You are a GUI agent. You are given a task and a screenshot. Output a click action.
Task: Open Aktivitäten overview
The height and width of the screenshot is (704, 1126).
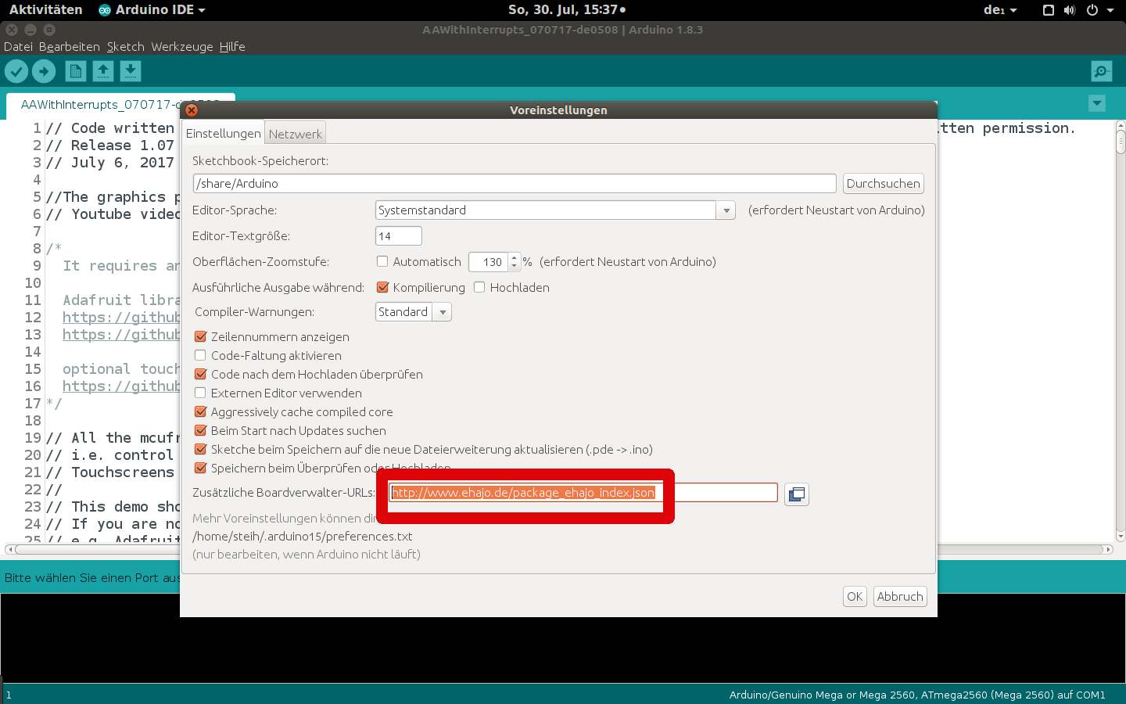tap(45, 10)
